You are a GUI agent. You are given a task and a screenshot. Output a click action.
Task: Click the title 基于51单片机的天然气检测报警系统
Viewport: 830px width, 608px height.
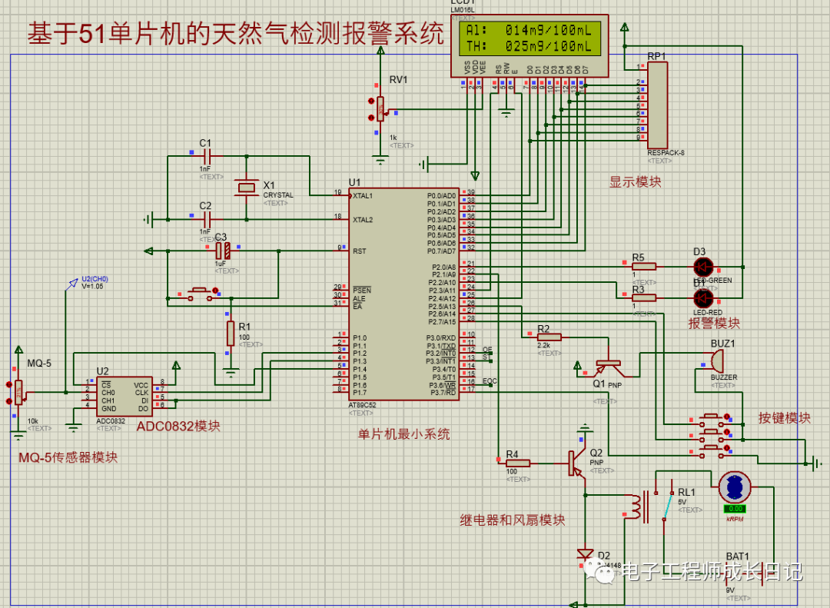coord(236,33)
